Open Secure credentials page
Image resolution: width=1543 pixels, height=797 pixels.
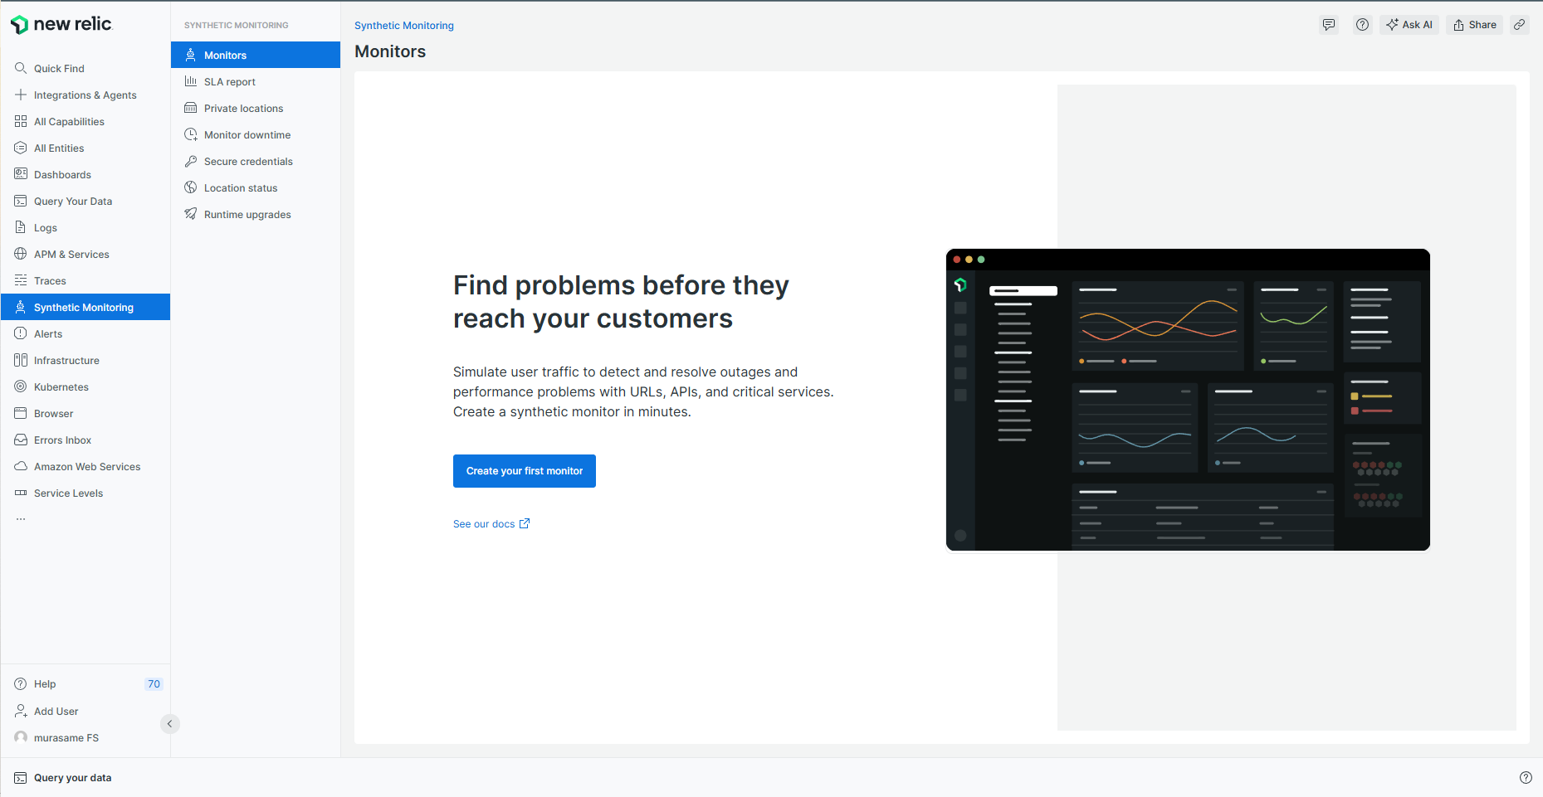tap(256, 161)
